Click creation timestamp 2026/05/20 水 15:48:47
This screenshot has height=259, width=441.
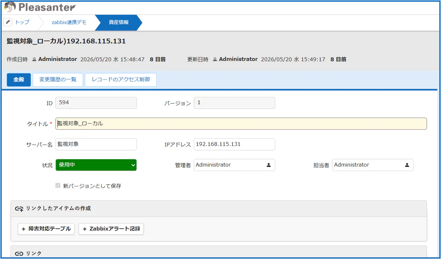(113, 60)
